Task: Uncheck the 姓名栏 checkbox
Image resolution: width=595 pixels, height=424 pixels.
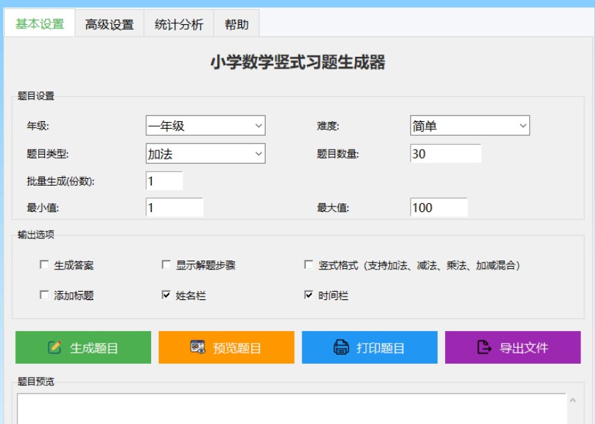Action: click(166, 295)
